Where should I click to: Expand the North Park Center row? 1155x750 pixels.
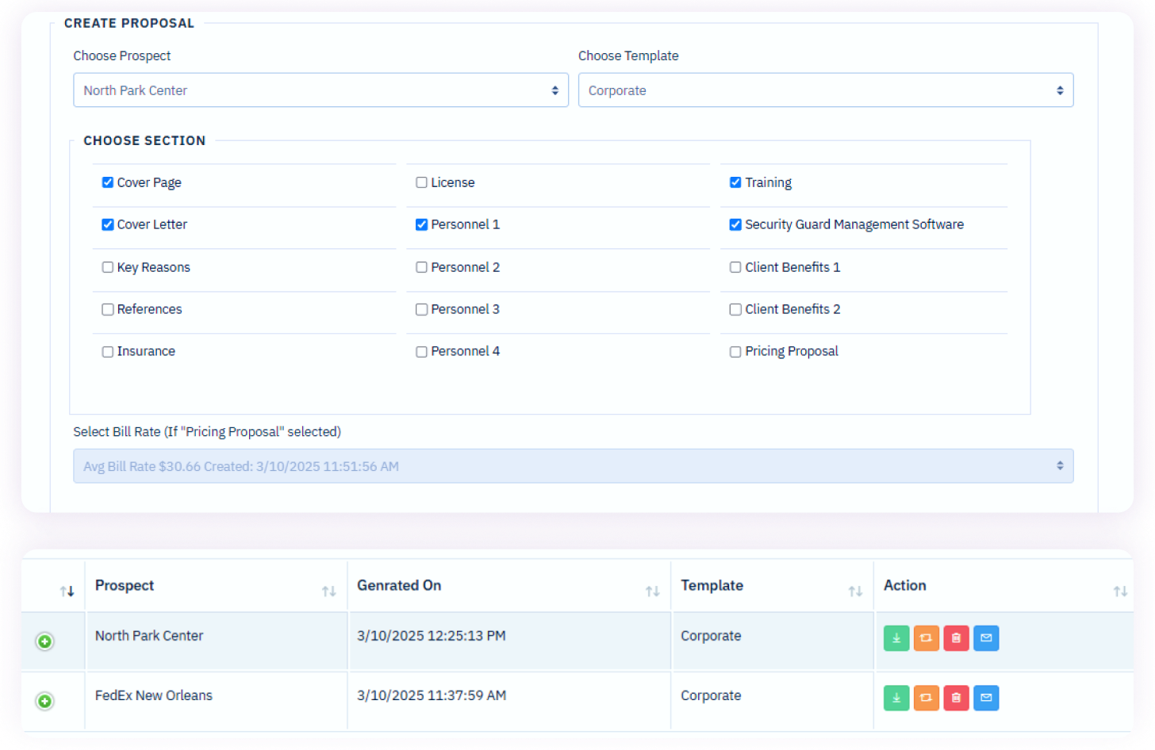point(45,641)
